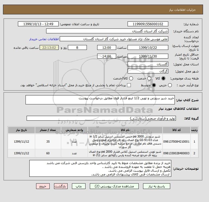The image size is (209, 202).
Task: Click the تاریخ نیاز column header
Action: pyautogui.click(x=21, y=130)
